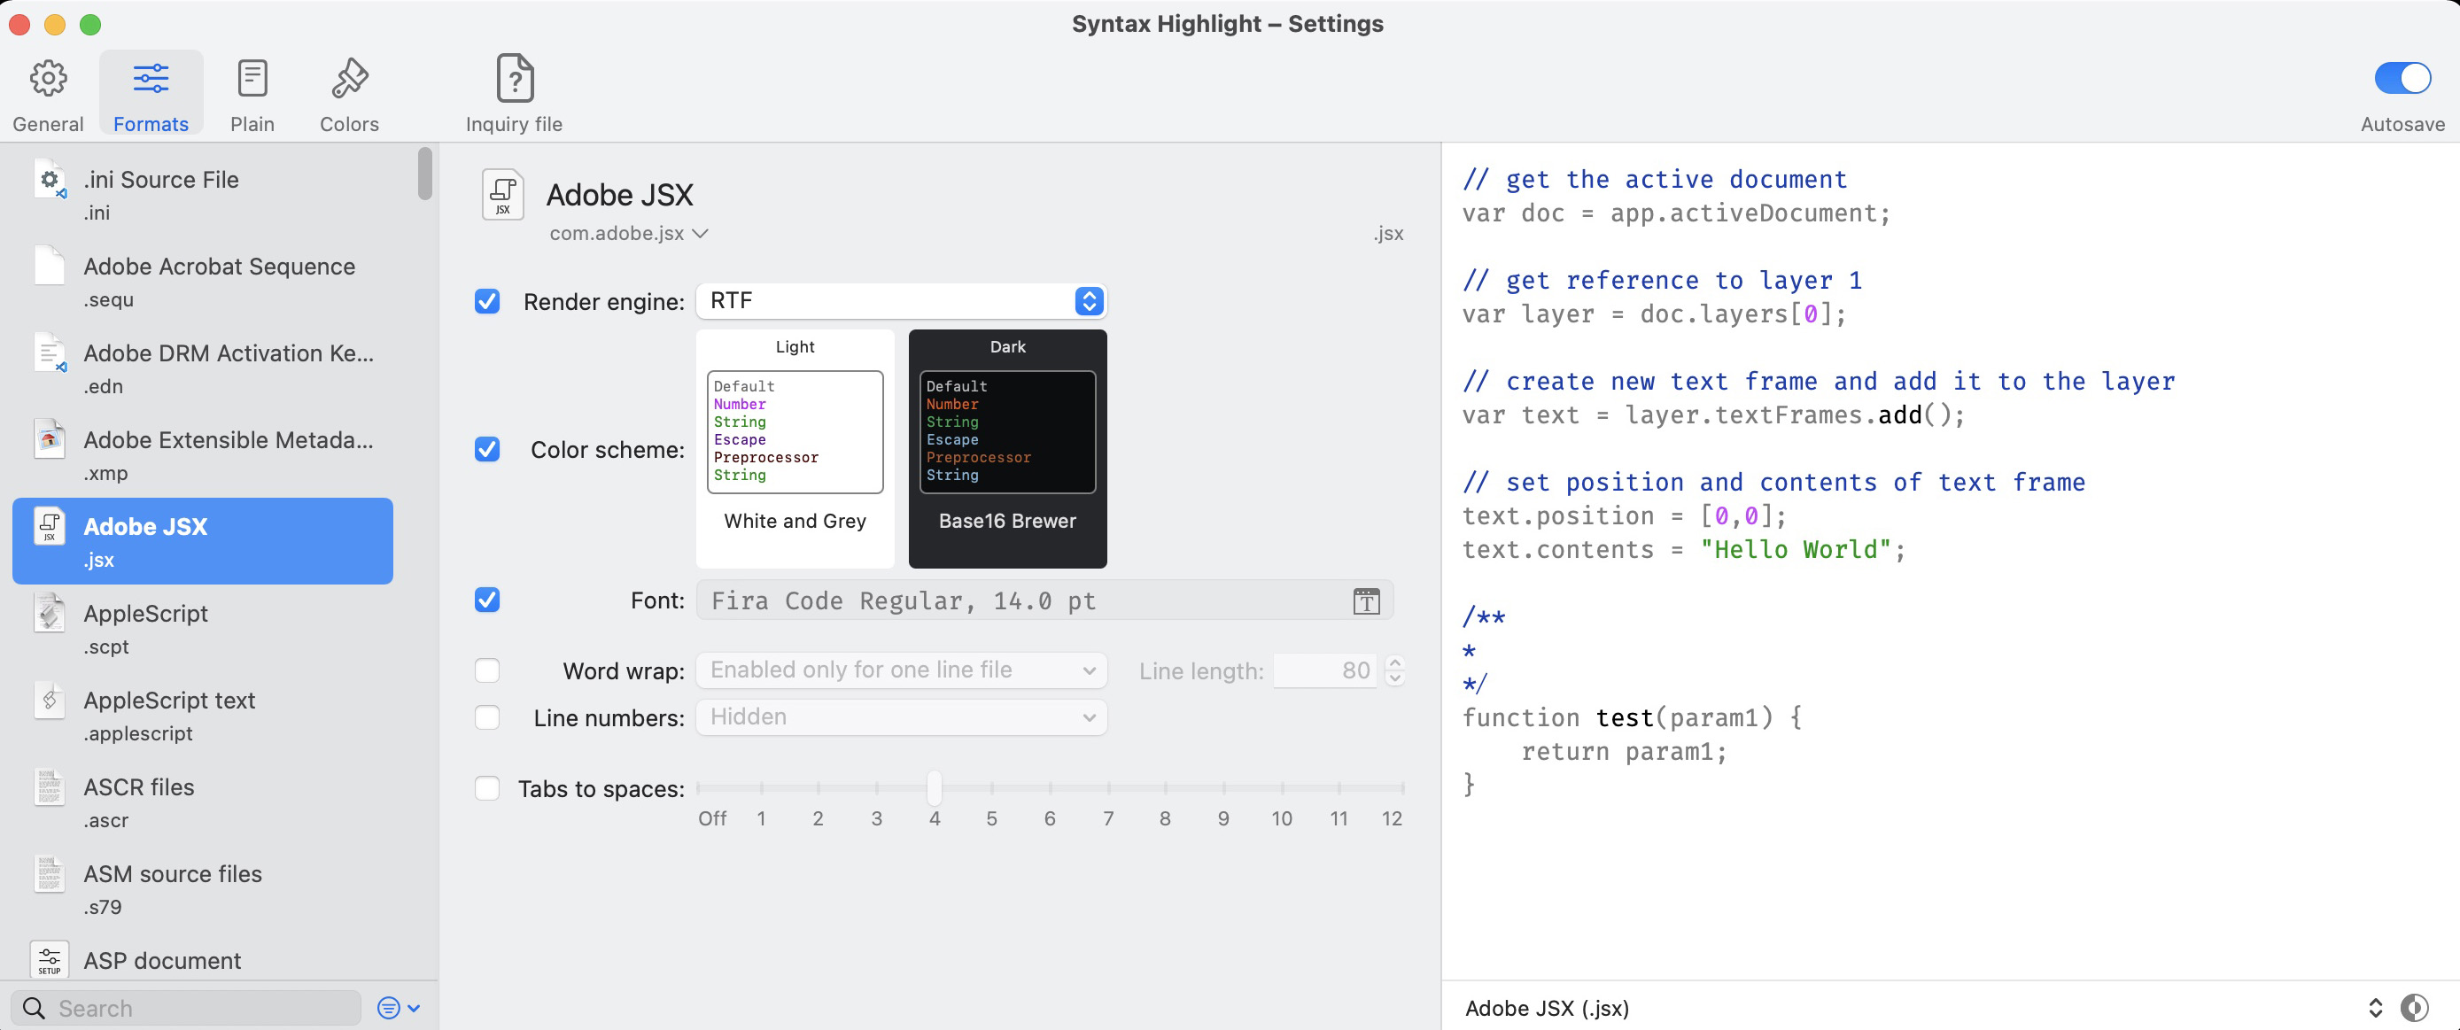This screenshot has width=2460, height=1030.
Task: Select the ASCR files list row
Action: (x=203, y=802)
